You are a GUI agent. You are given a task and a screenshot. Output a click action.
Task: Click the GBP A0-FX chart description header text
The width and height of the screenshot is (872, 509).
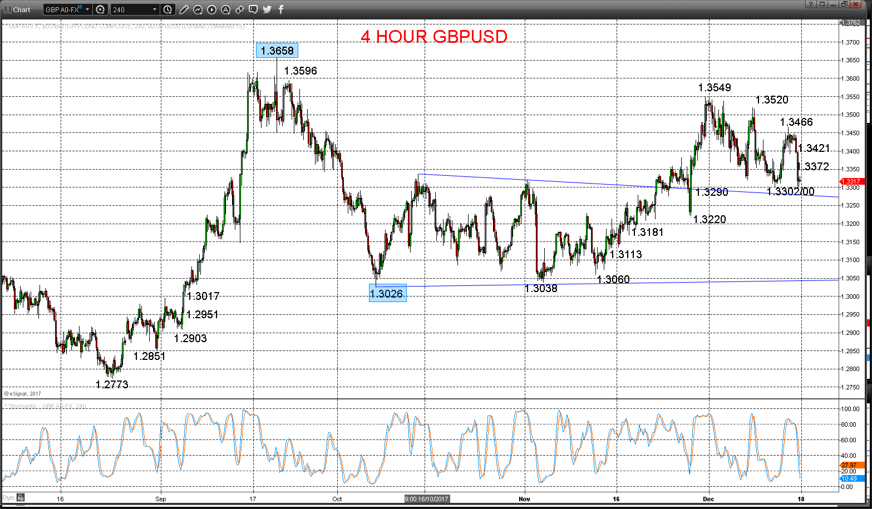coord(125,26)
